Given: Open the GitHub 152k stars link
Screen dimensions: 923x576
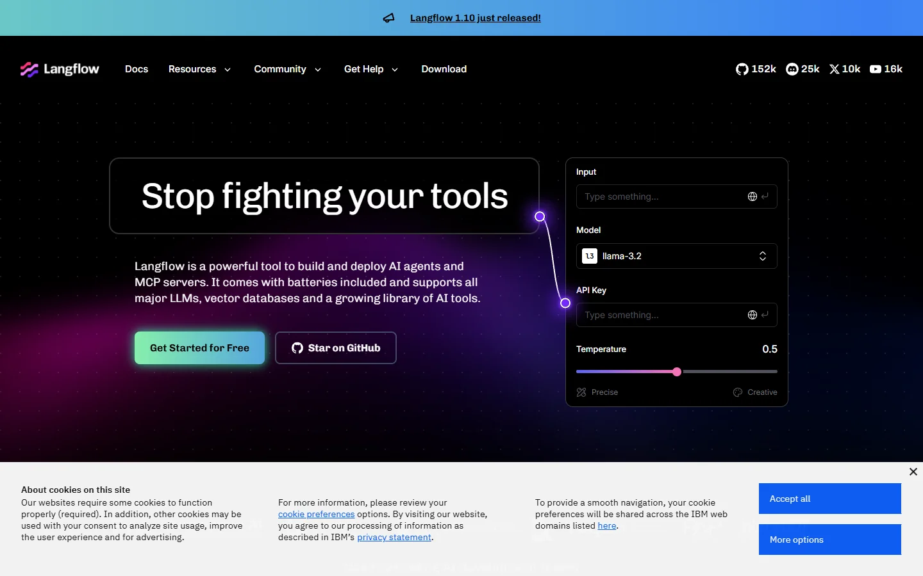Looking at the screenshot, I should 756,69.
